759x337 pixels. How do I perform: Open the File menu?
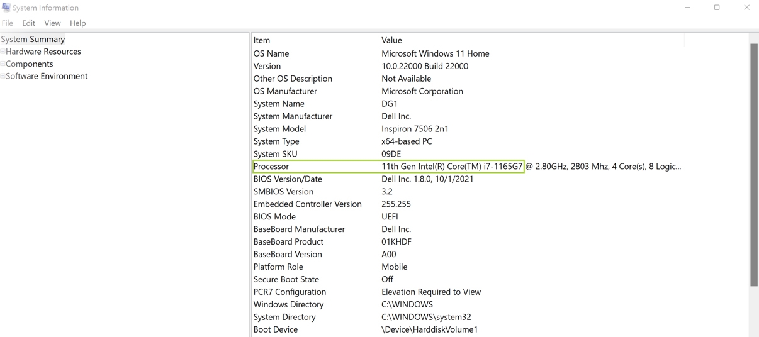point(8,23)
